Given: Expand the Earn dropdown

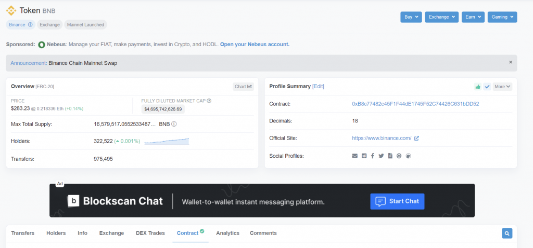Looking at the screenshot, I should (x=473, y=17).
